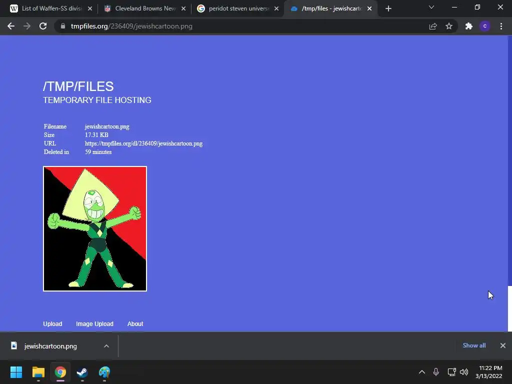Close the downloads bar
The image size is (512, 384).
503,345
